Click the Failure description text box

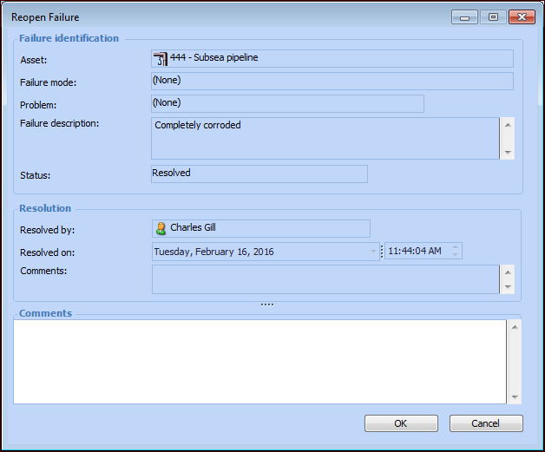click(x=325, y=138)
